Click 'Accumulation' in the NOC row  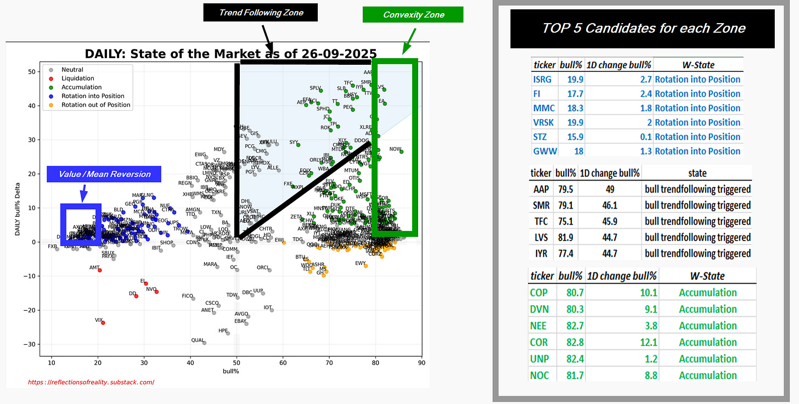(x=708, y=375)
